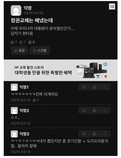Click the like count on 익명1's comment
This screenshot has height=158, width=121.
pyautogui.click(x=36, y=100)
